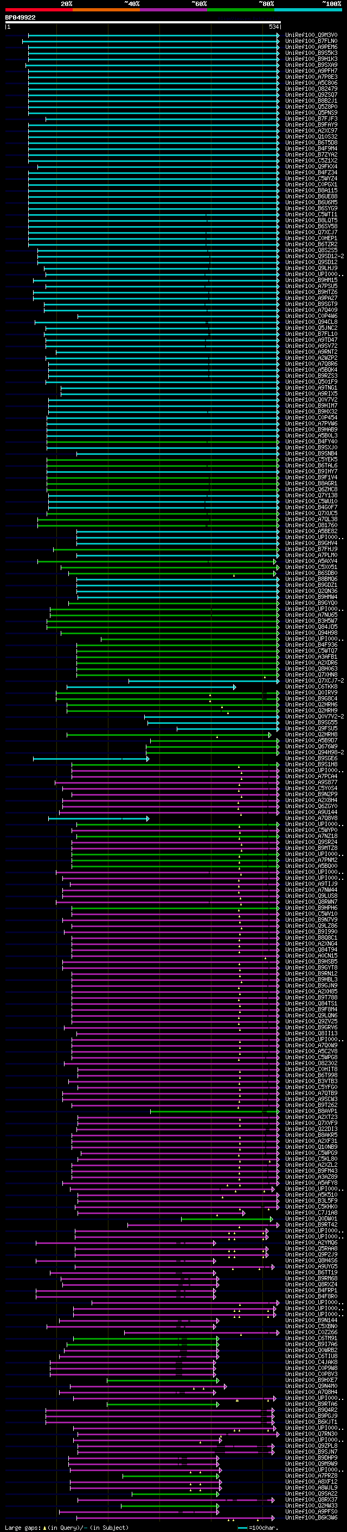Select hit label UniRef100_A5B9D7
The width and height of the screenshot is (347, 1532).
click(x=311, y=740)
